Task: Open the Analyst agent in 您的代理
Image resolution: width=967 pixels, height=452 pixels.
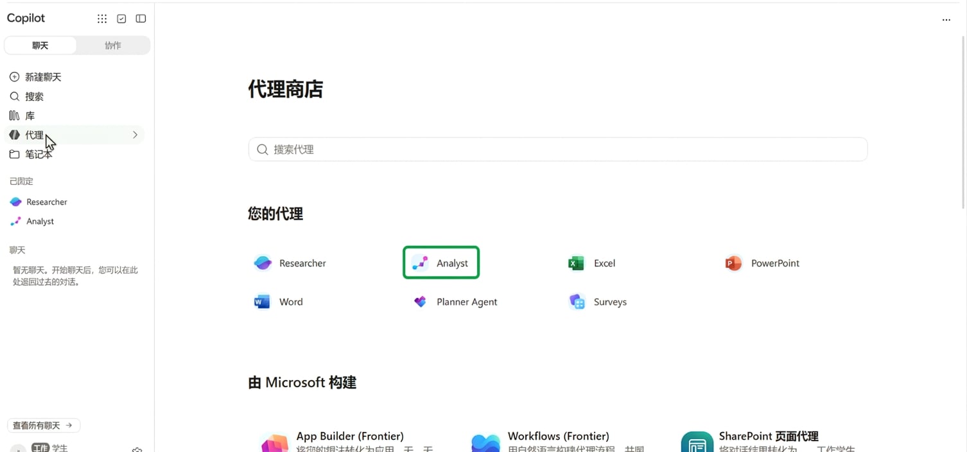Action: [x=441, y=263]
